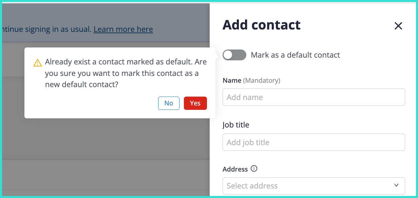Close the Add contact panel
The width and height of the screenshot is (418, 198).
pyautogui.click(x=398, y=26)
